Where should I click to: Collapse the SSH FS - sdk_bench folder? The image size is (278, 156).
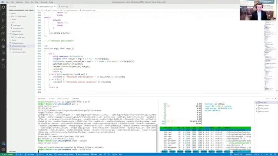coord(19,16)
